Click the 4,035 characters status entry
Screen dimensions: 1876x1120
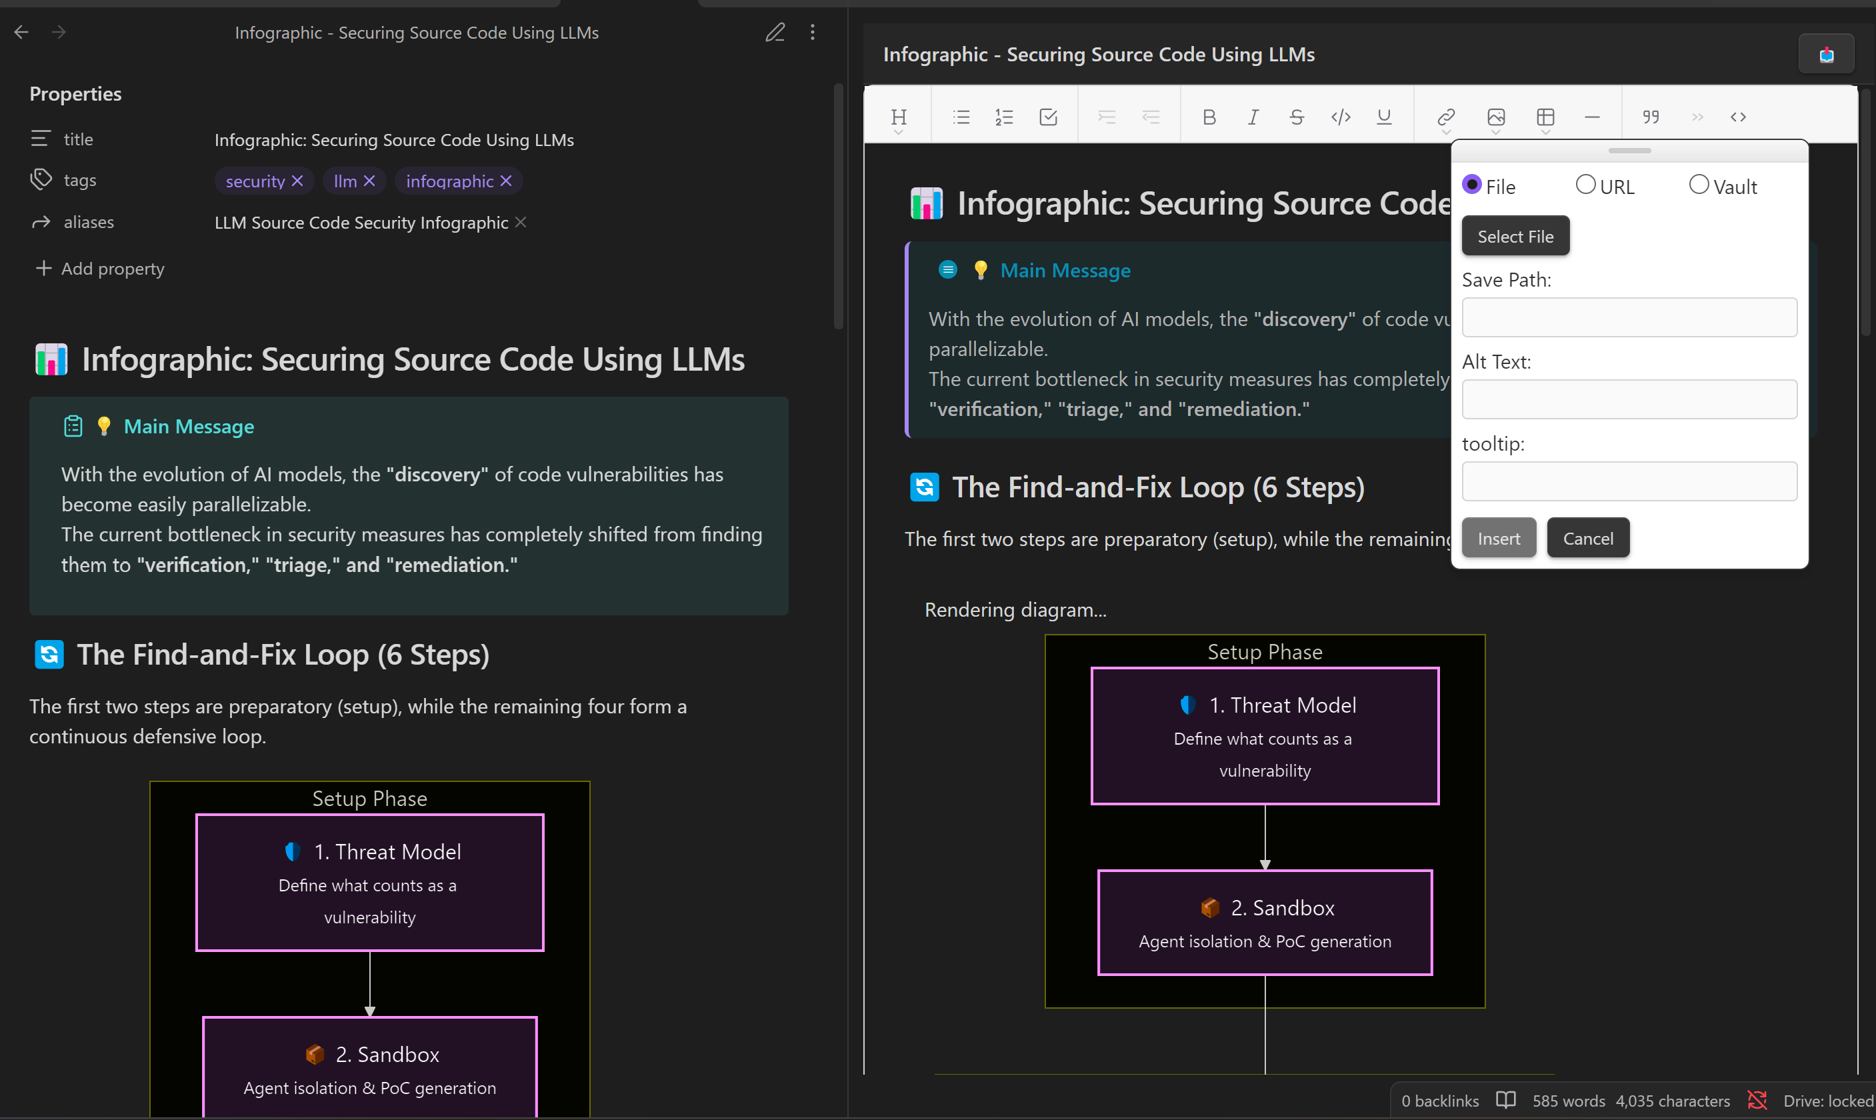1672,1101
